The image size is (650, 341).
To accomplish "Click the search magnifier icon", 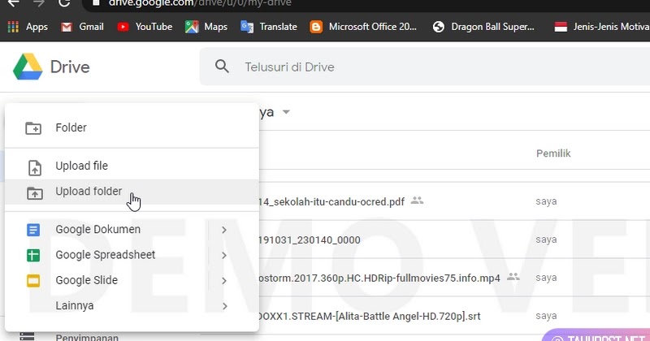I will coord(222,67).
